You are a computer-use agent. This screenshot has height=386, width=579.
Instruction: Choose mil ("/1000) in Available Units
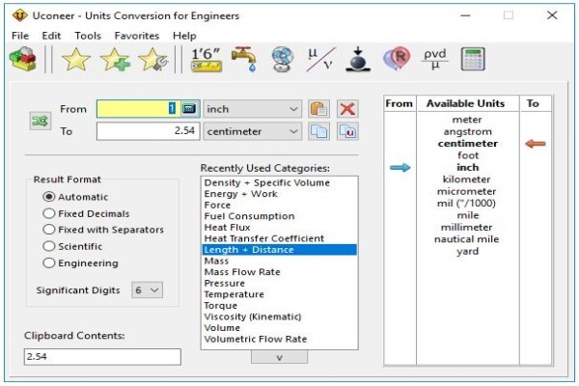(x=466, y=204)
